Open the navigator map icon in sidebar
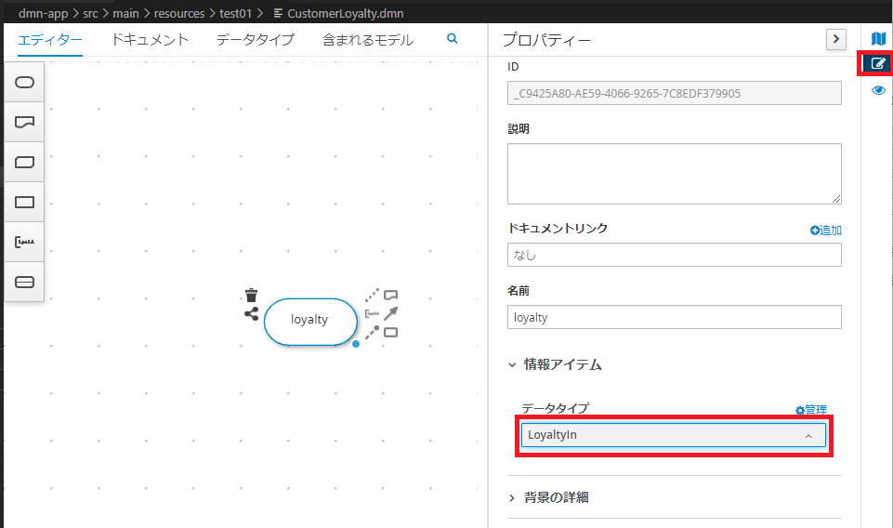Viewport: 893px width, 528px height. pyautogui.click(x=878, y=38)
